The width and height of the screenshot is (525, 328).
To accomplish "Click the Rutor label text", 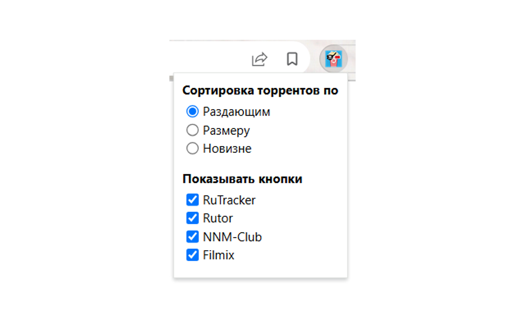I will (x=217, y=218).
